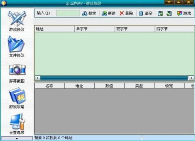
Task: Click the 新建 new search button
Action: [x=109, y=13]
